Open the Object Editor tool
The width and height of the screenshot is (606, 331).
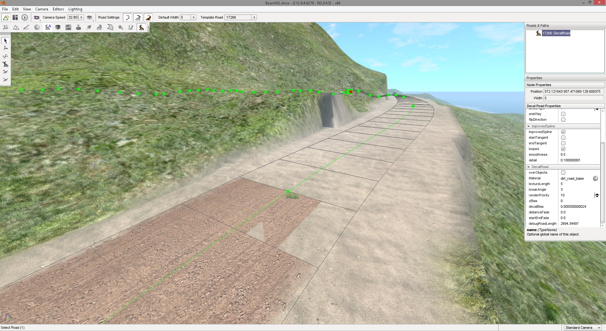[x=5, y=27]
